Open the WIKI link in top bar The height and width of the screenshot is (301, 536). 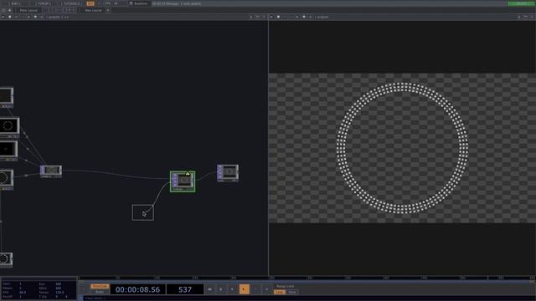[15, 3]
